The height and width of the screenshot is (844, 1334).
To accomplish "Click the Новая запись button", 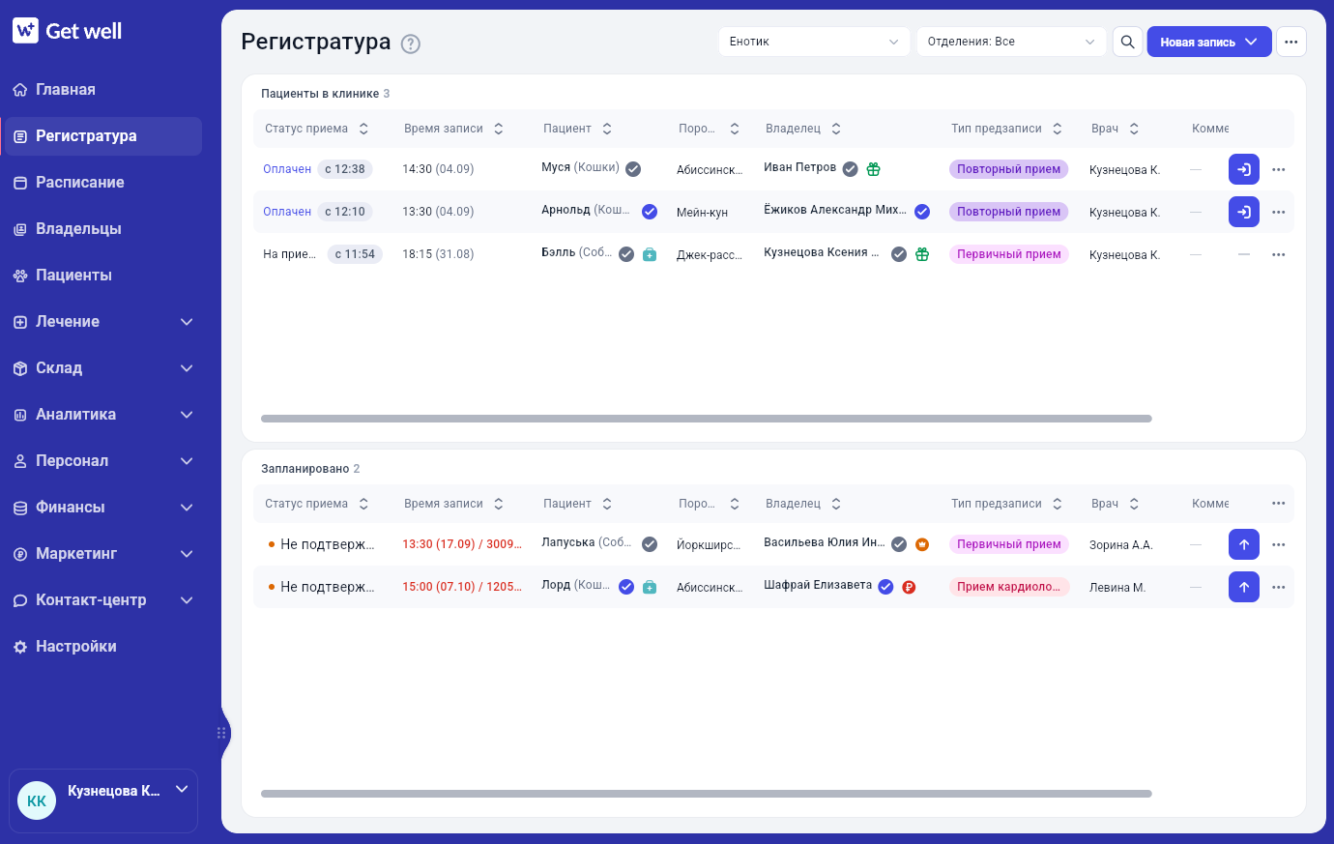I will tap(1209, 42).
